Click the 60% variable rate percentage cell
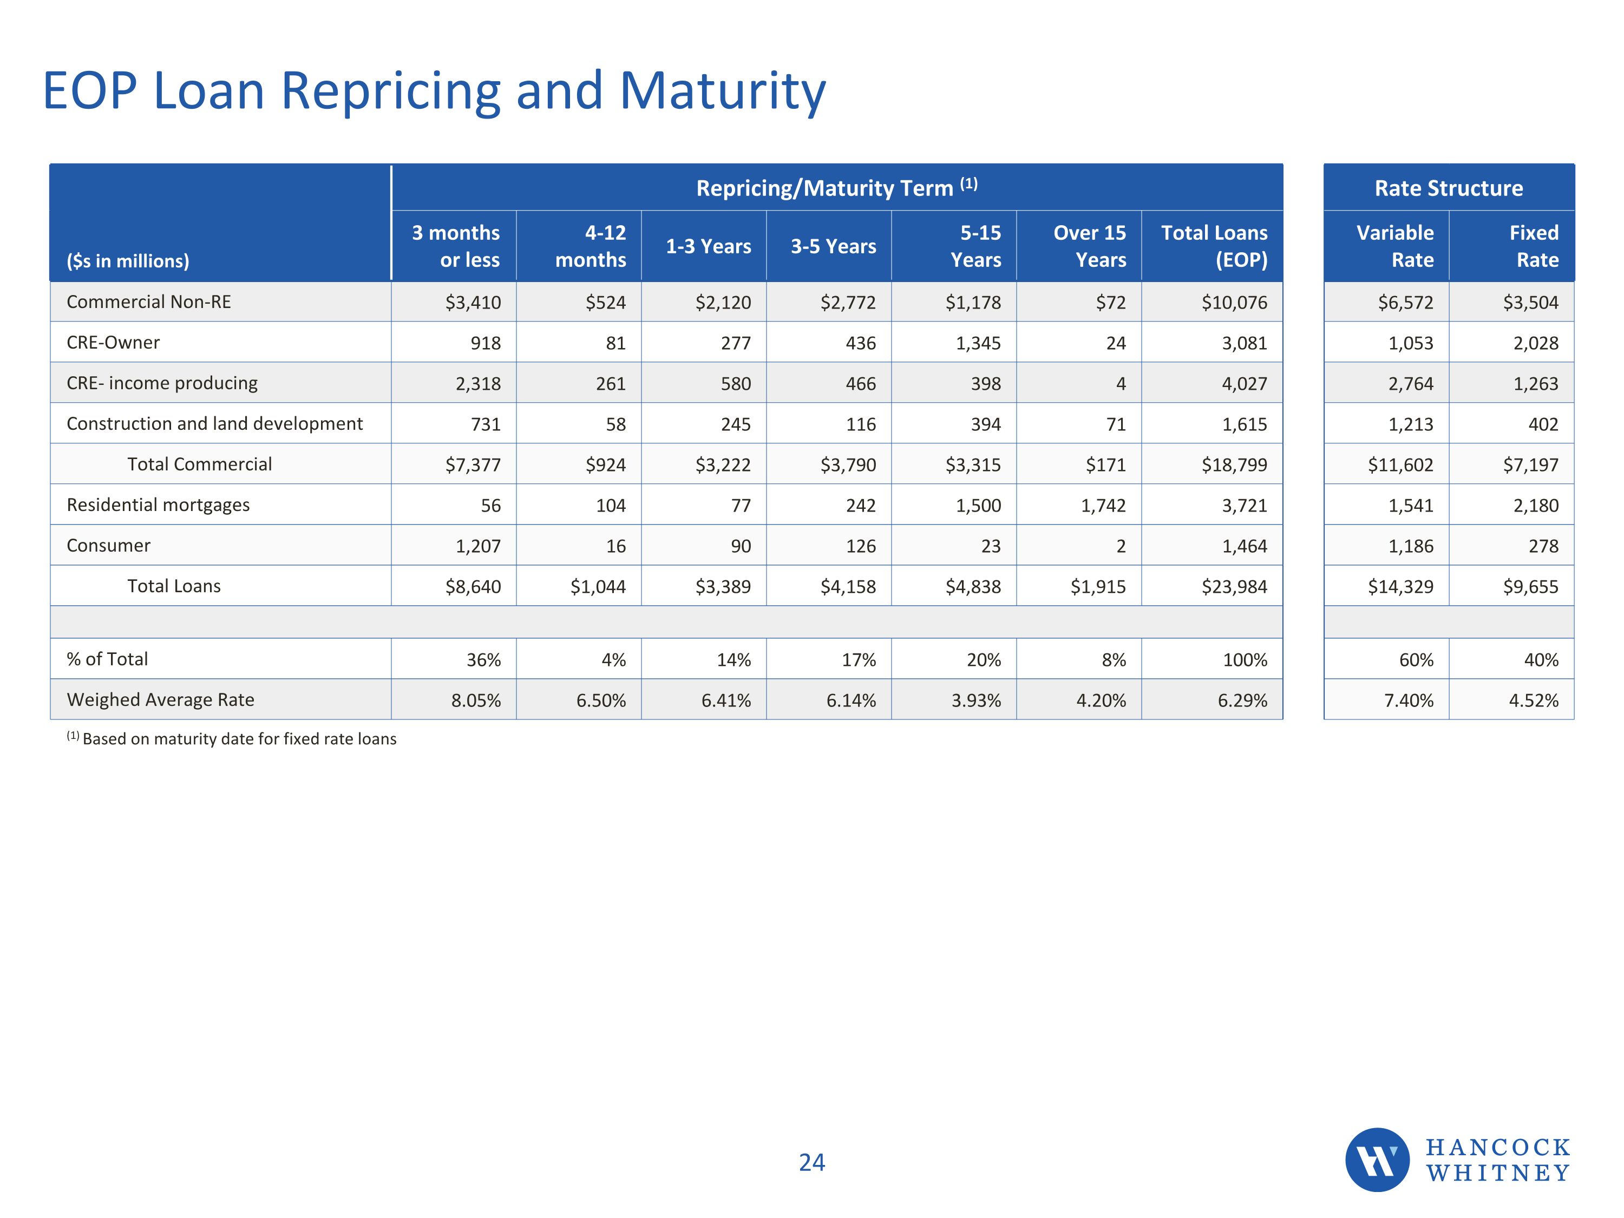 pos(1416,660)
